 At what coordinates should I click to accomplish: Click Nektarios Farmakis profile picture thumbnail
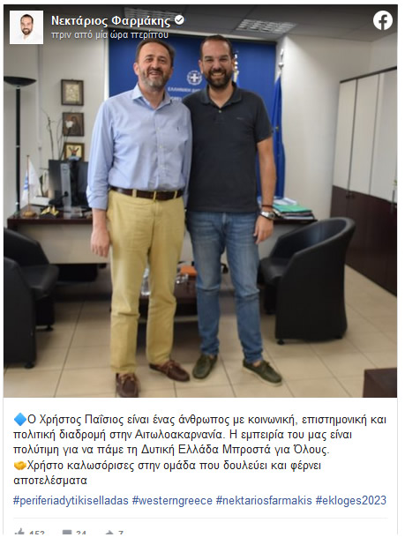26,27
